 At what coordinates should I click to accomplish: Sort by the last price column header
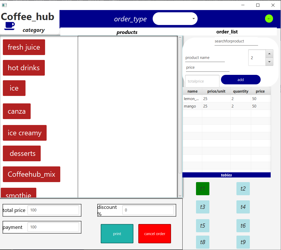[260, 91]
